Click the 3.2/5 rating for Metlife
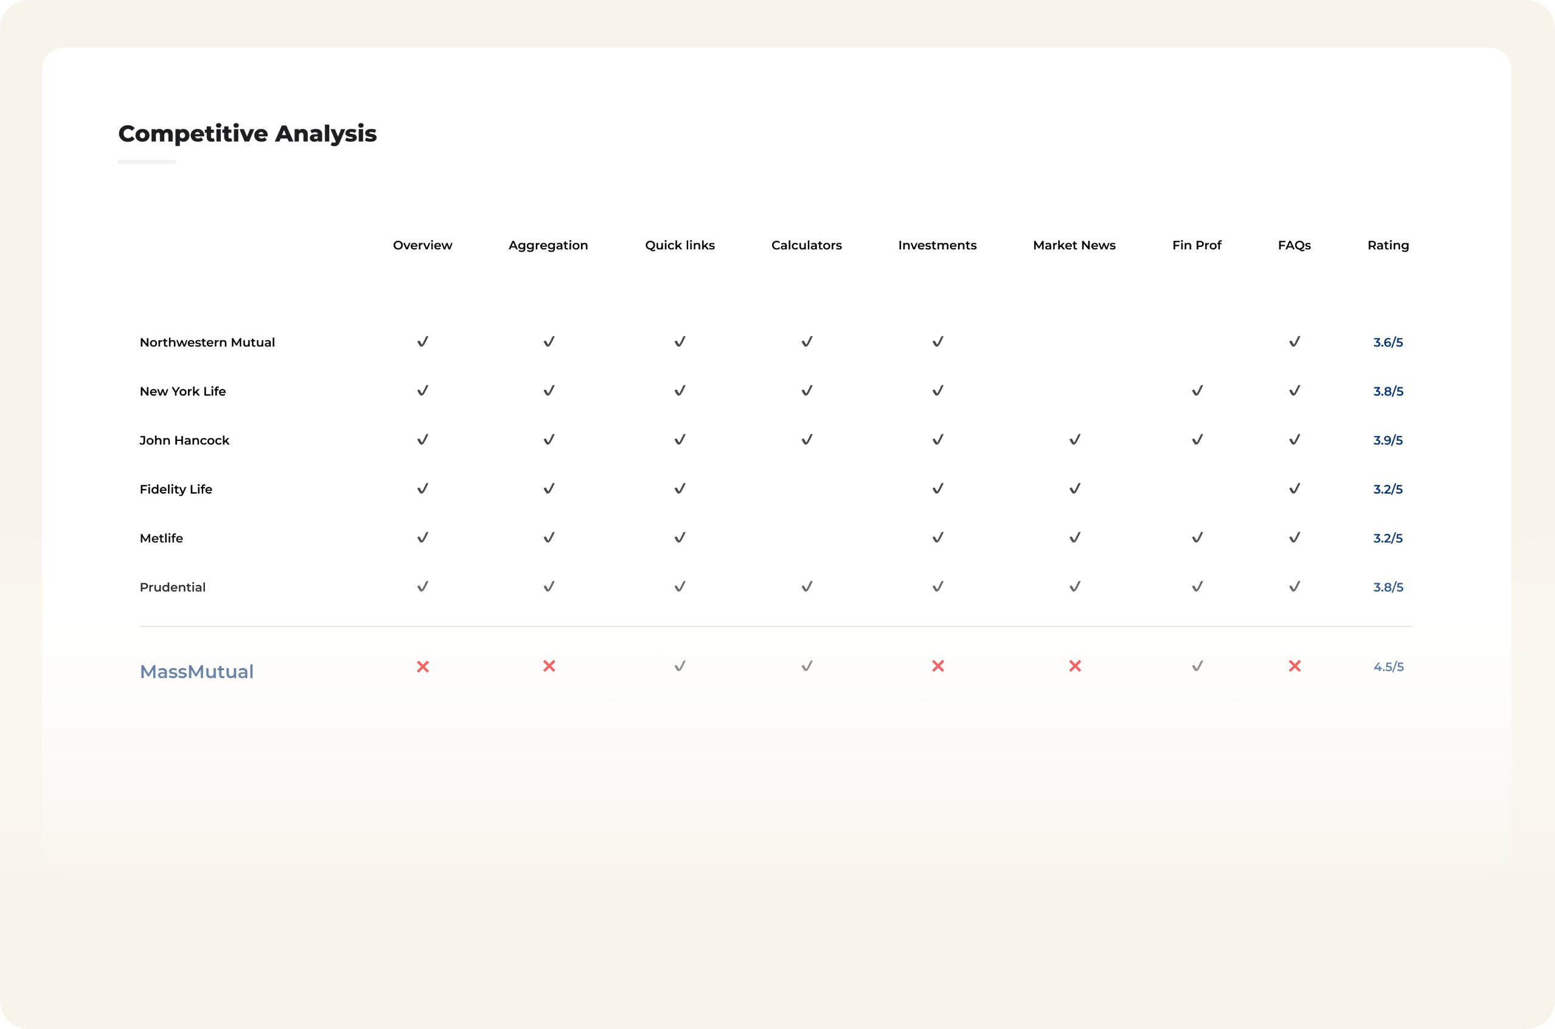Image resolution: width=1555 pixels, height=1029 pixels. click(1387, 537)
